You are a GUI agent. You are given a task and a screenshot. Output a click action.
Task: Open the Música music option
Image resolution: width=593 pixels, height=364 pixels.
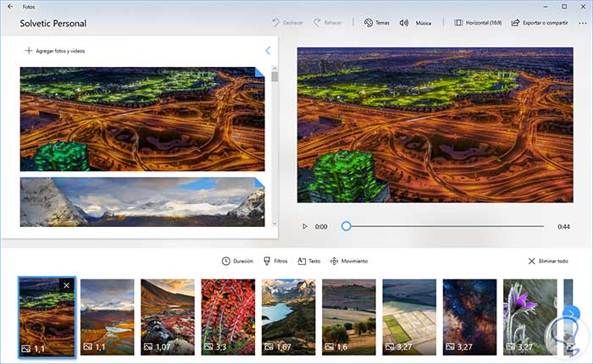point(415,23)
